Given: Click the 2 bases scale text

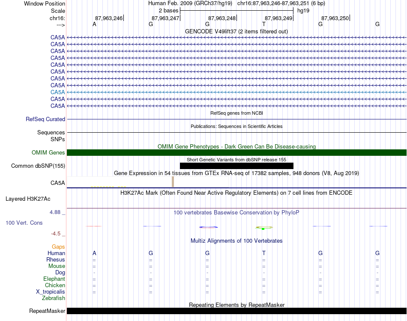Looking at the screenshot, I should point(168,11).
